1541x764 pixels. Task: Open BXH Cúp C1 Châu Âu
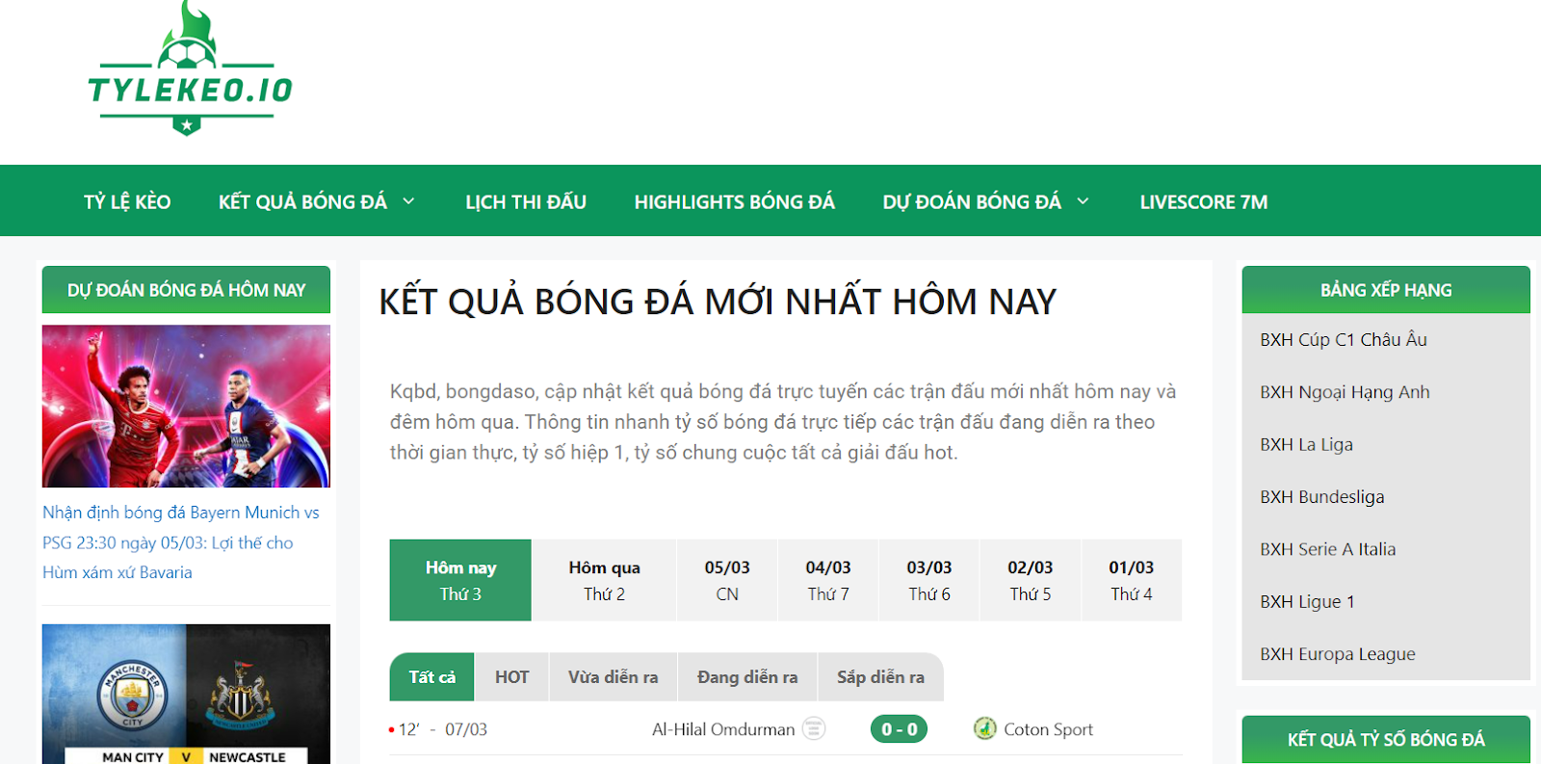point(1344,339)
